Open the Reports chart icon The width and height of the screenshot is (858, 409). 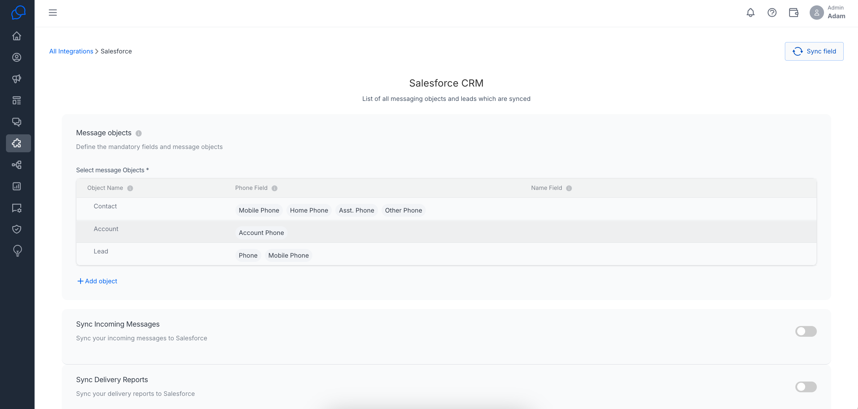point(17,186)
